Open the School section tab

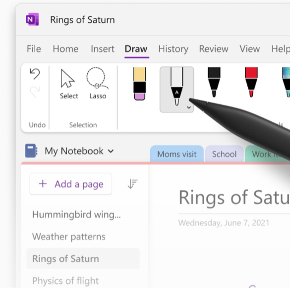[x=225, y=154]
